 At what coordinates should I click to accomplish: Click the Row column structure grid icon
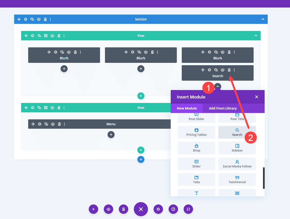[46, 35]
